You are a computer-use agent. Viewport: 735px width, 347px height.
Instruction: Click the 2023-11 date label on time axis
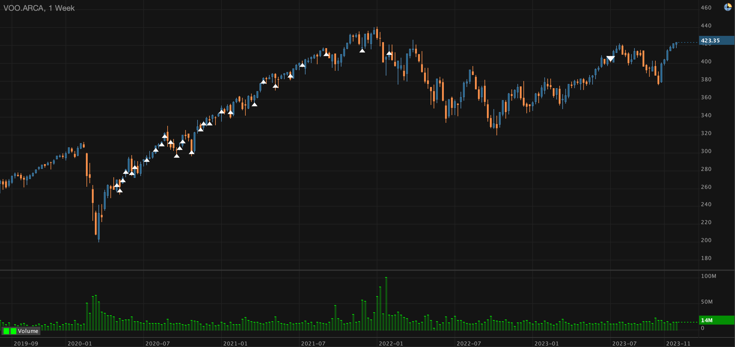pos(678,343)
